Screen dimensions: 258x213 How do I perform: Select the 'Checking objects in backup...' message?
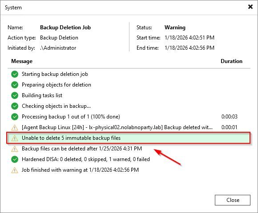click(56, 106)
